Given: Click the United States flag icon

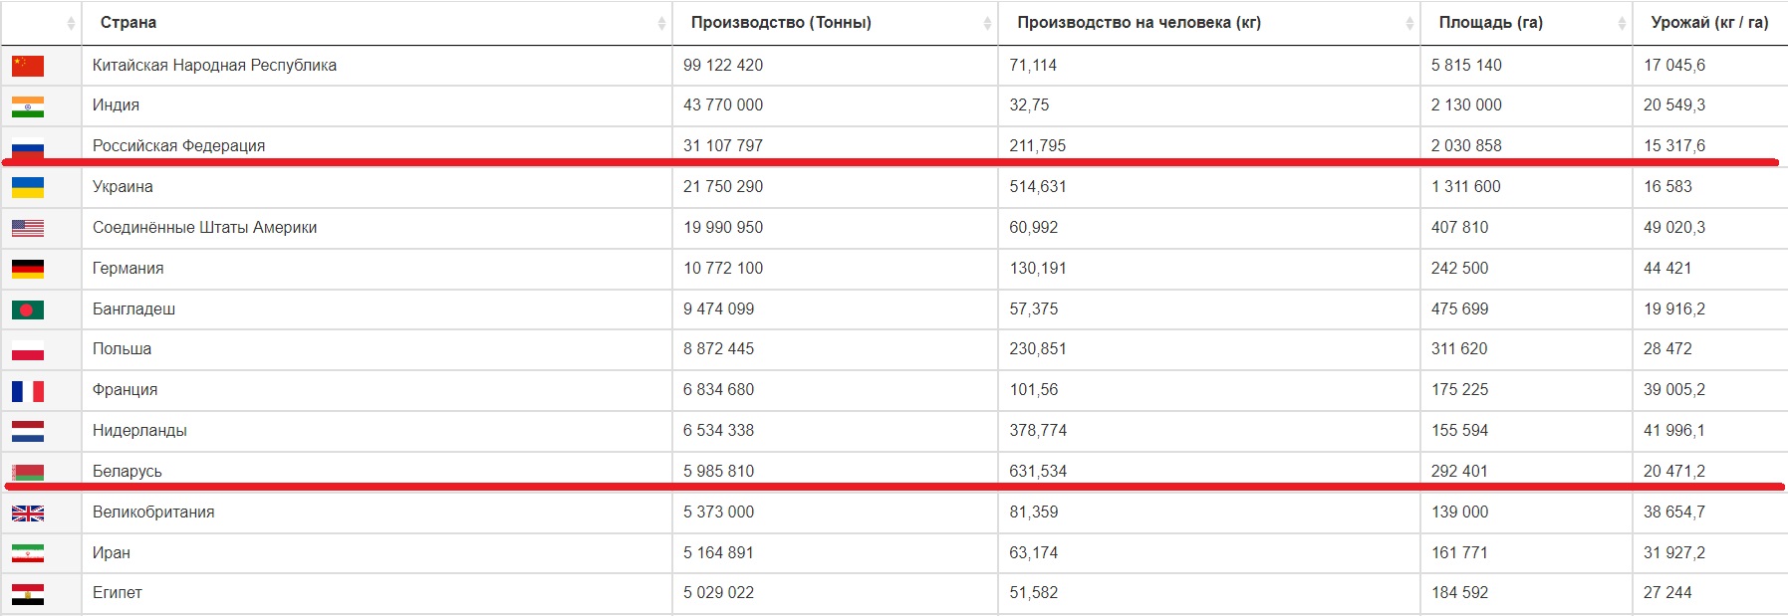Looking at the screenshot, I should (28, 228).
